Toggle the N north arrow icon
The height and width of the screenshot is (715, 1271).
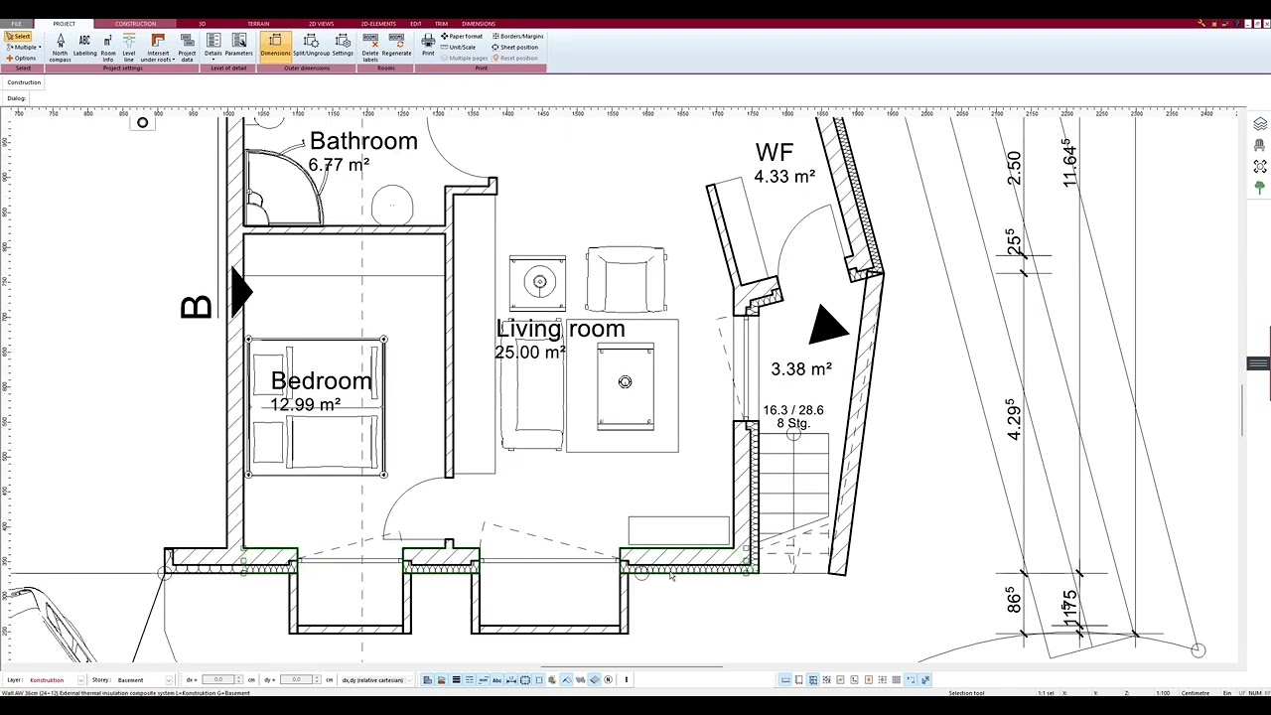tap(609, 680)
